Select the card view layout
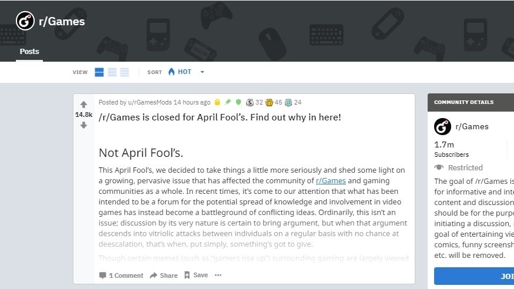Viewport: 514px width, 289px height. click(99, 72)
